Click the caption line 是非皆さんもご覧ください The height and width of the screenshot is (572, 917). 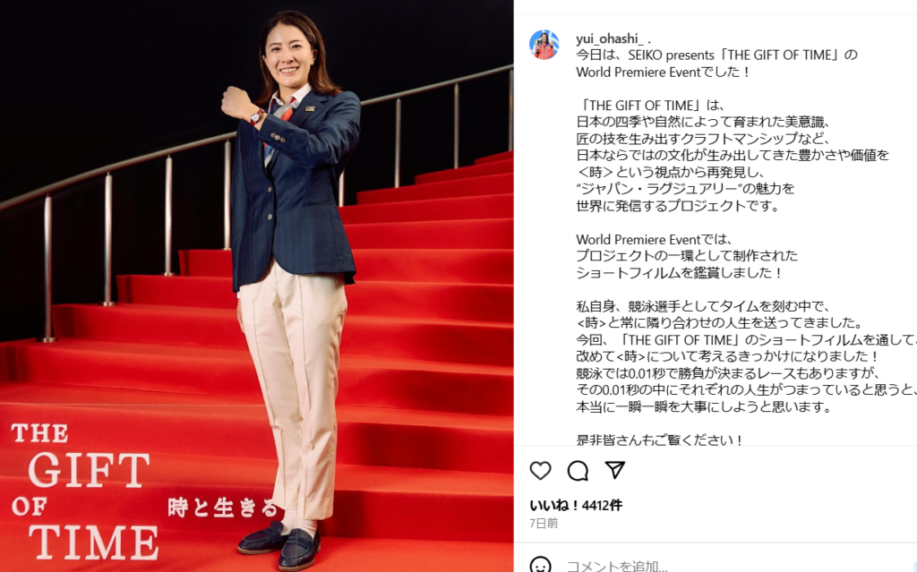point(659,440)
